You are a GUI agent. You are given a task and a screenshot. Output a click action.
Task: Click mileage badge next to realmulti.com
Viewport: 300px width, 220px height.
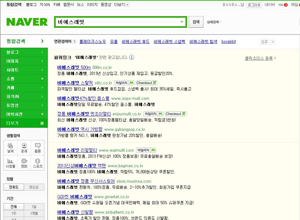coord(146,150)
